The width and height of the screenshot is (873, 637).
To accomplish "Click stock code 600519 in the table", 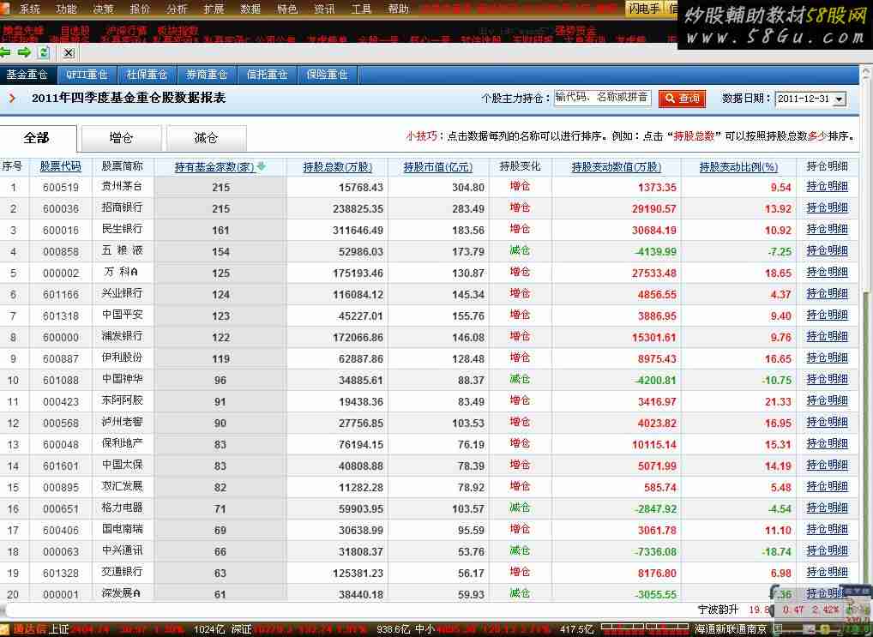I will [61, 188].
